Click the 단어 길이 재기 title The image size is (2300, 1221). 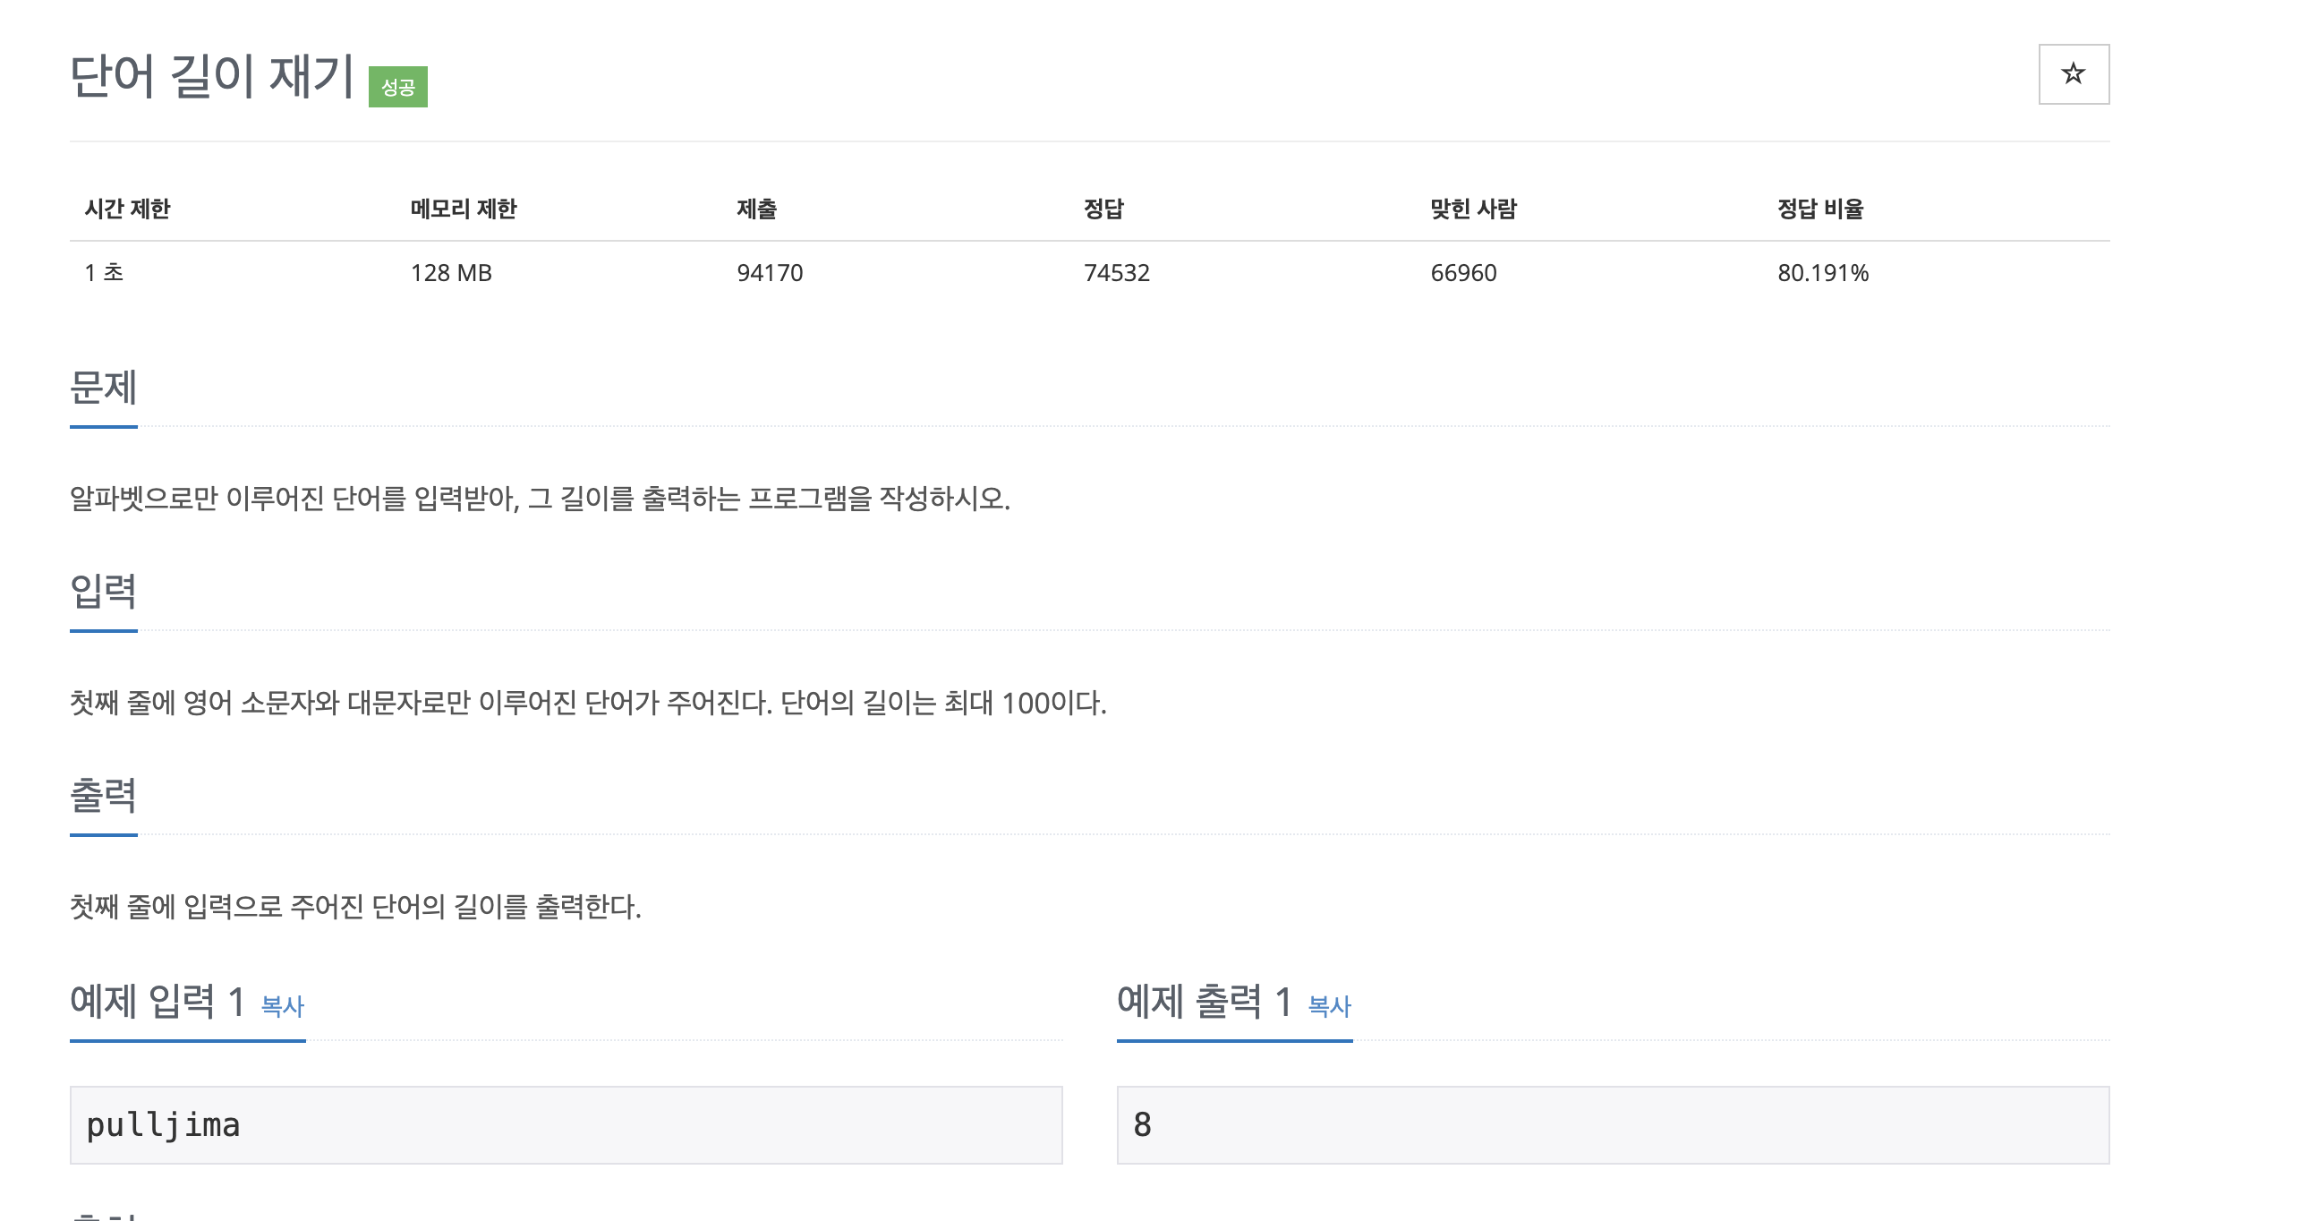(x=212, y=76)
